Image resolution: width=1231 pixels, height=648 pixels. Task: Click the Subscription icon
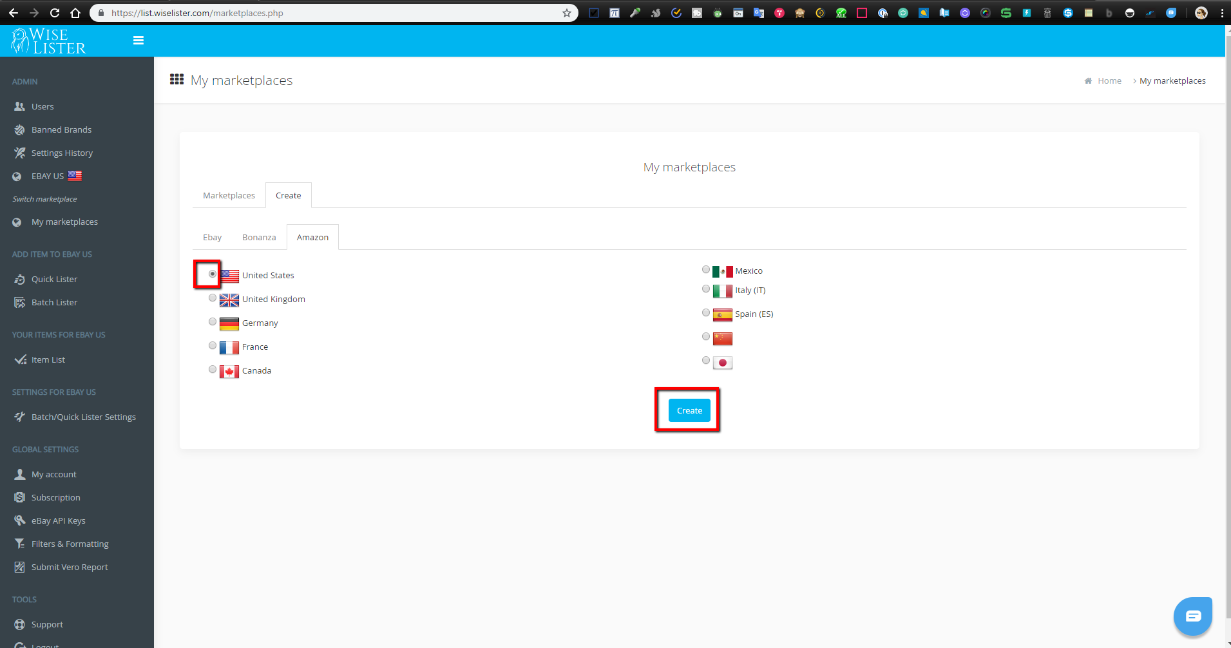click(19, 497)
